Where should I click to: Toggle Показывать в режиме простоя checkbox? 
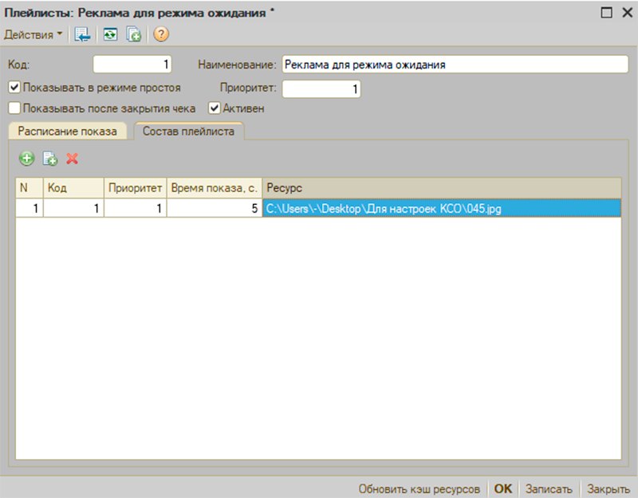coord(14,87)
